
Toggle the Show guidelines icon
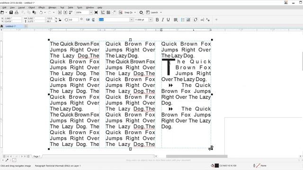tap(114, 13)
